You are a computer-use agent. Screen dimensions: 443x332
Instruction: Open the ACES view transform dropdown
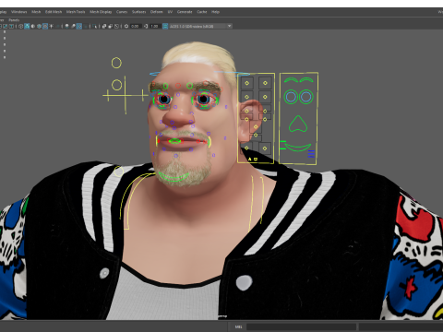tap(200, 26)
